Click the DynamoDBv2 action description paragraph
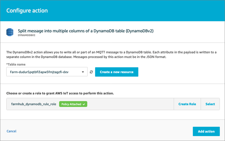 (x=111, y=55)
